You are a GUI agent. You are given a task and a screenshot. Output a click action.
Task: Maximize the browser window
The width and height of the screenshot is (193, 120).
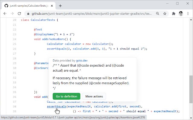point(177,3)
